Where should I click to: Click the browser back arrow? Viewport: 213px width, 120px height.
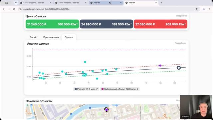point(4,9)
